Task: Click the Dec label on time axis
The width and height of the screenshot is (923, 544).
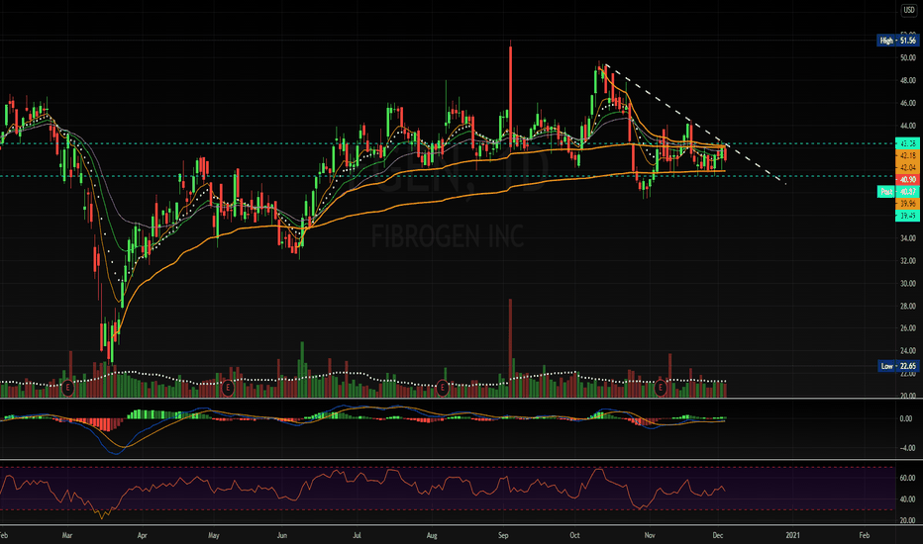Action: 718,535
